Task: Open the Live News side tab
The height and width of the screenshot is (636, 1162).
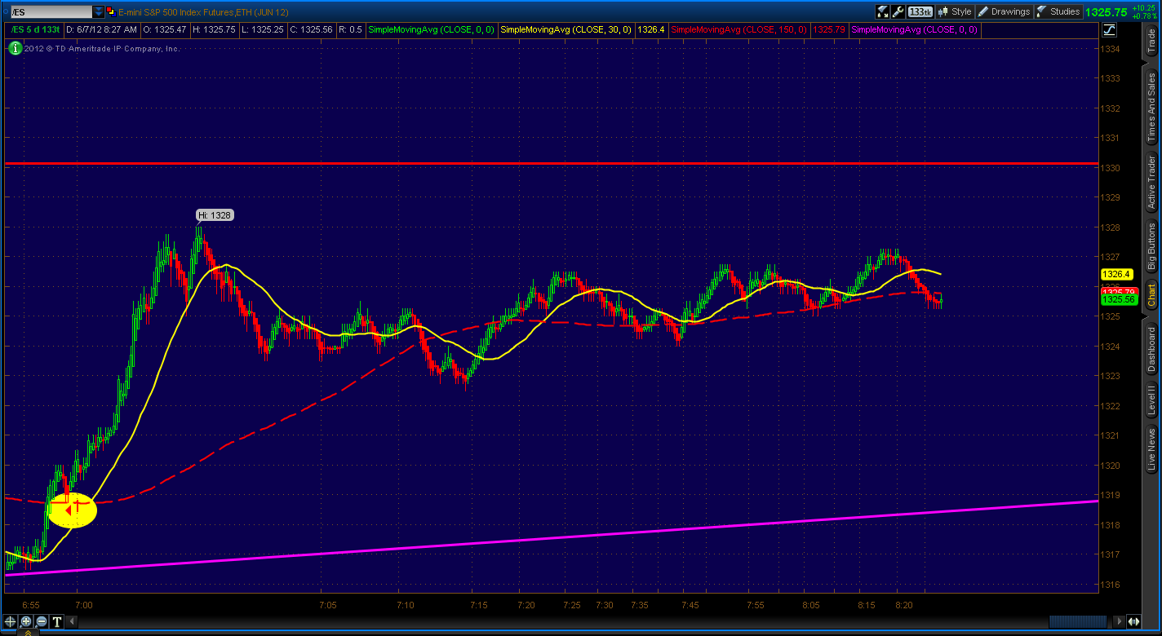Action: 1151,449
